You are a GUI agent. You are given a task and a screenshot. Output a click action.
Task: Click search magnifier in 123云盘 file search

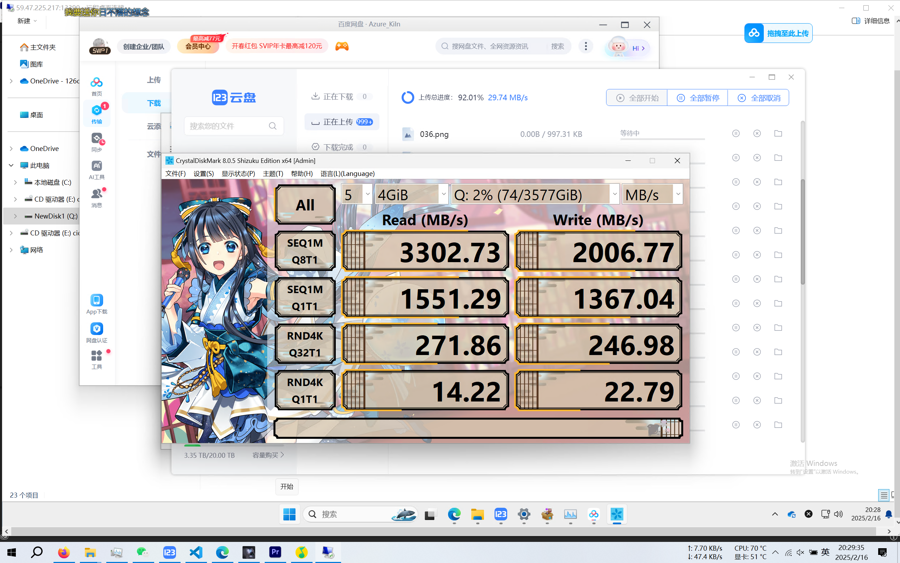tap(272, 126)
